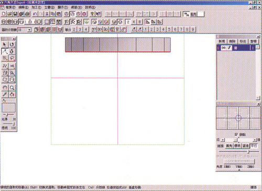The height and width of the screenshot is (191, 262).
Task: Click the 平行 parallel projection button
Action: point(254,146)
